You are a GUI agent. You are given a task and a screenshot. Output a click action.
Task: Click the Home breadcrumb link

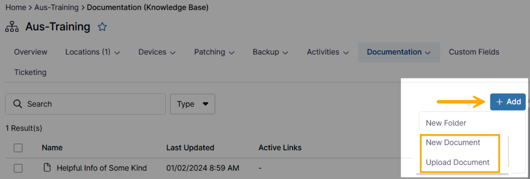(x=16, y=7)
